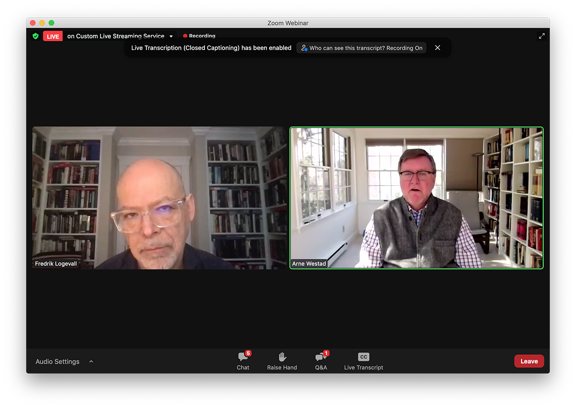This screenshot has height=408, width=576.
Task: Expand the chevron next to Audio Settings
Action: point(91,361)
